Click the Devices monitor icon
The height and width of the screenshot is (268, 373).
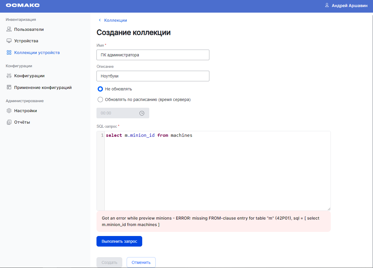click(9, 41)
